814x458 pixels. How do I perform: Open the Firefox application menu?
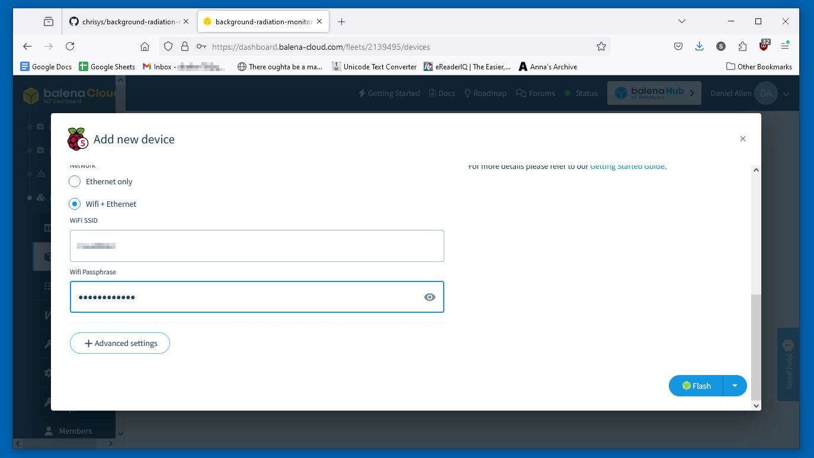(785, 46)
